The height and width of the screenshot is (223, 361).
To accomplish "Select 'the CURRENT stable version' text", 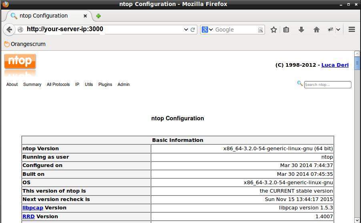I will point(296,191).
